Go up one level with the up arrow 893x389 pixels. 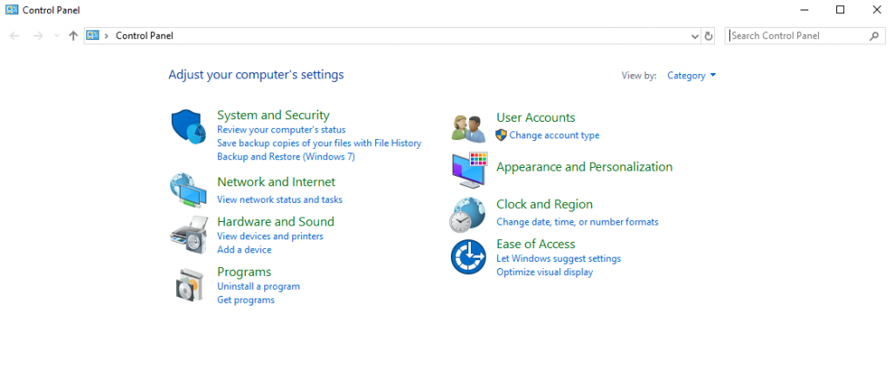click(x=73, y=36)
